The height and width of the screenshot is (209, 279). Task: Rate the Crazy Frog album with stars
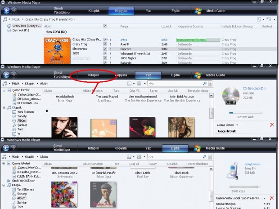click(x=81, y=58)
